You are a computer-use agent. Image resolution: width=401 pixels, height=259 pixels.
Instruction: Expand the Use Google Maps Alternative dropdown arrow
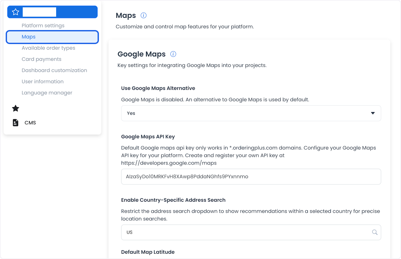click(x=373, y=113)
